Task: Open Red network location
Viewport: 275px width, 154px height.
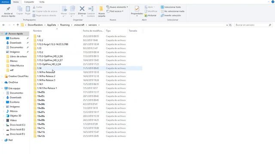Action: coord(10,140)
